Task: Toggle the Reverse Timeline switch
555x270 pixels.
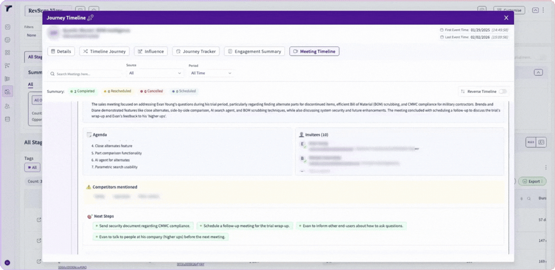Action: pyautogui.click(x=503, y=91)
